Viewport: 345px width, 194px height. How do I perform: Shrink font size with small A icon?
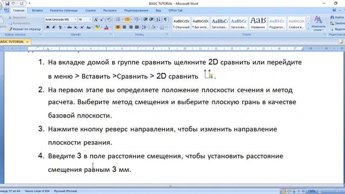point(102,19)
